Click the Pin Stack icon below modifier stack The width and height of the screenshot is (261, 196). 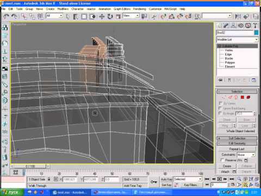(221, 80)
